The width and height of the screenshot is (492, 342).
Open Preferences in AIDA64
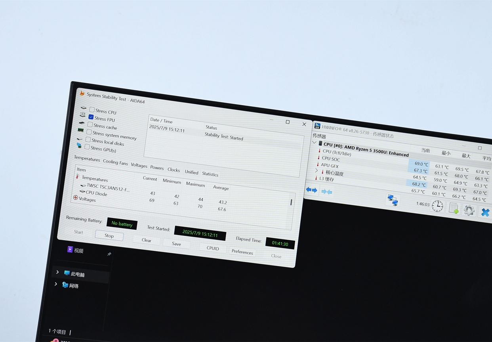coord(242,252)
